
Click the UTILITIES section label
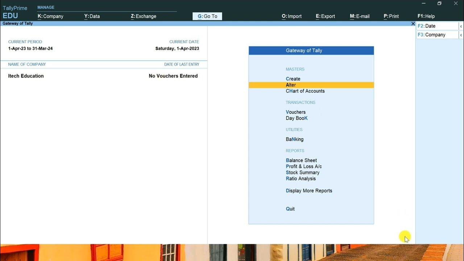coord(294,129)
